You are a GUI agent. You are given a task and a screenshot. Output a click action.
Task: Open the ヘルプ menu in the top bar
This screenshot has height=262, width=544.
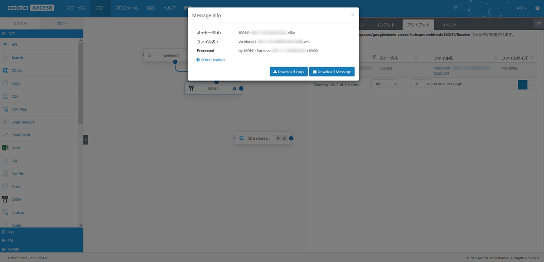point(169,8)
